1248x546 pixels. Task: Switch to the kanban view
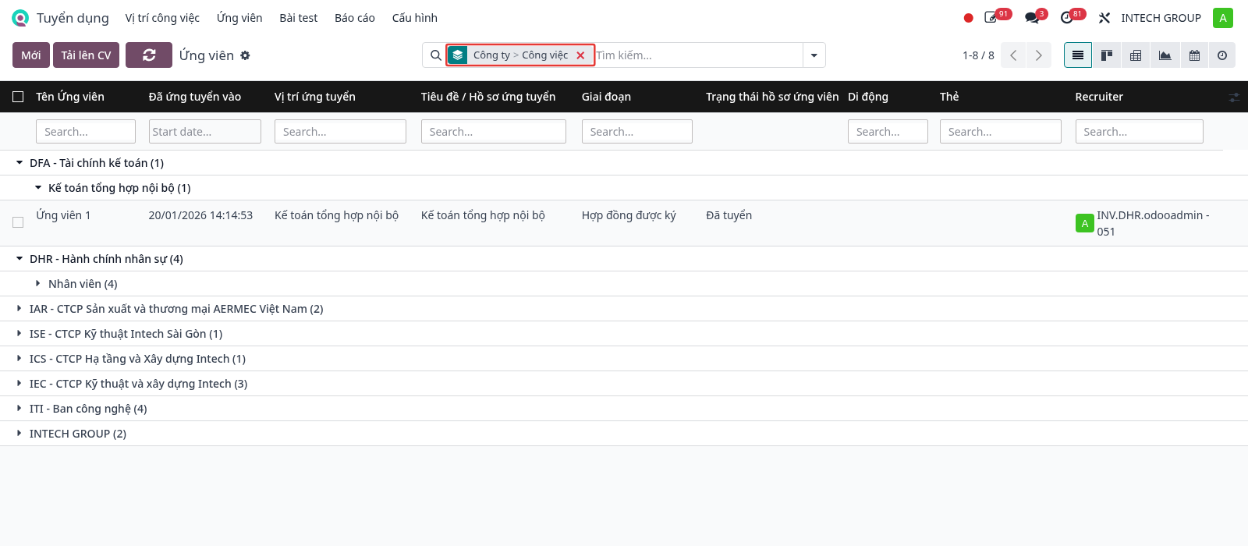click(x=1106, y=55)
